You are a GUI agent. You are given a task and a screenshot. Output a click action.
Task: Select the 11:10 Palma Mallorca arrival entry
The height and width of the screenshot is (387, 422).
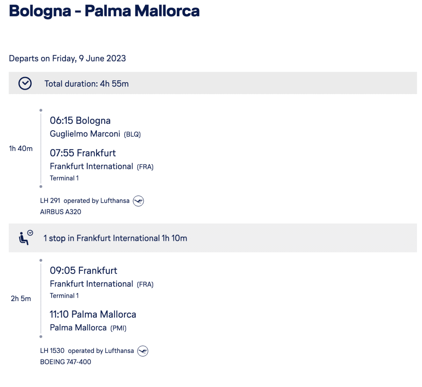pos(93,314)
